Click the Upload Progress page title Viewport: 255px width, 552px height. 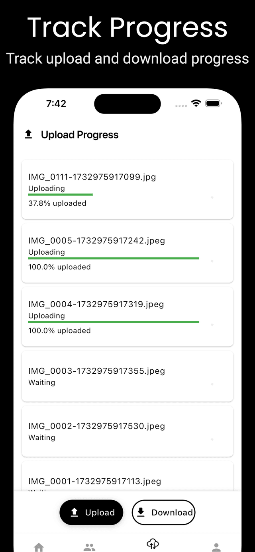tap(80, 135)
